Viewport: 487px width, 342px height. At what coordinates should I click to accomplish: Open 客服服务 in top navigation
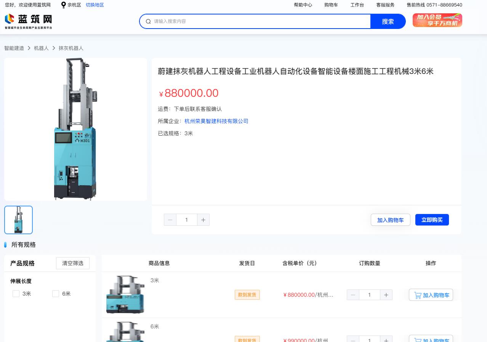(385, 5)
